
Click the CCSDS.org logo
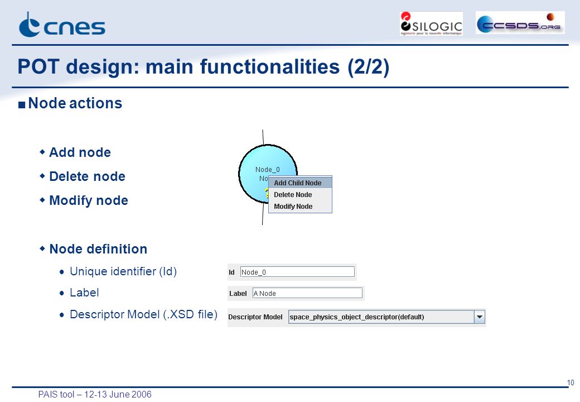click(x=520, y=22)
